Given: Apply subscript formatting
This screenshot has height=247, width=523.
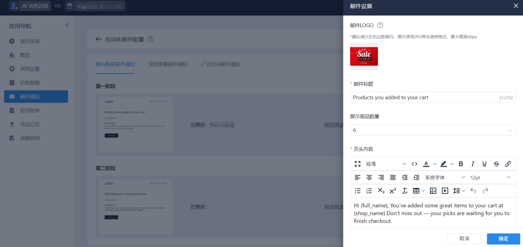Looking at the screenshot, I should [x=381, y=191].
